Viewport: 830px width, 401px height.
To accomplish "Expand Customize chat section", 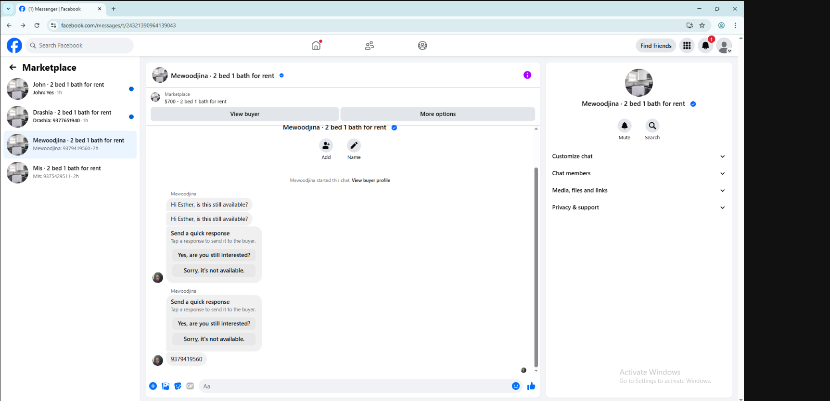I will (x=638, y=156).
